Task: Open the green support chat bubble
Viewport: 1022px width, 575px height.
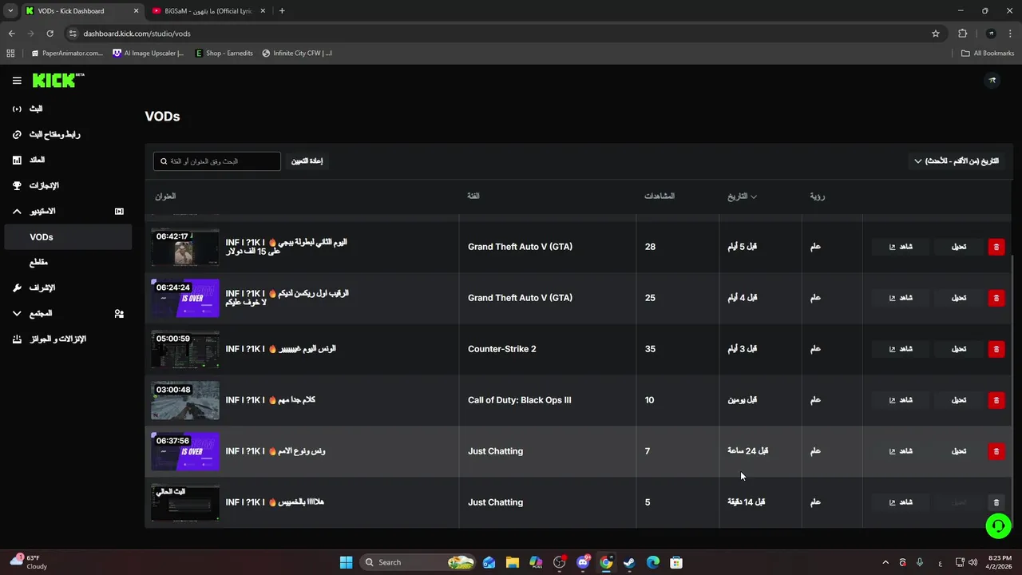Action: tap(998, 525)
